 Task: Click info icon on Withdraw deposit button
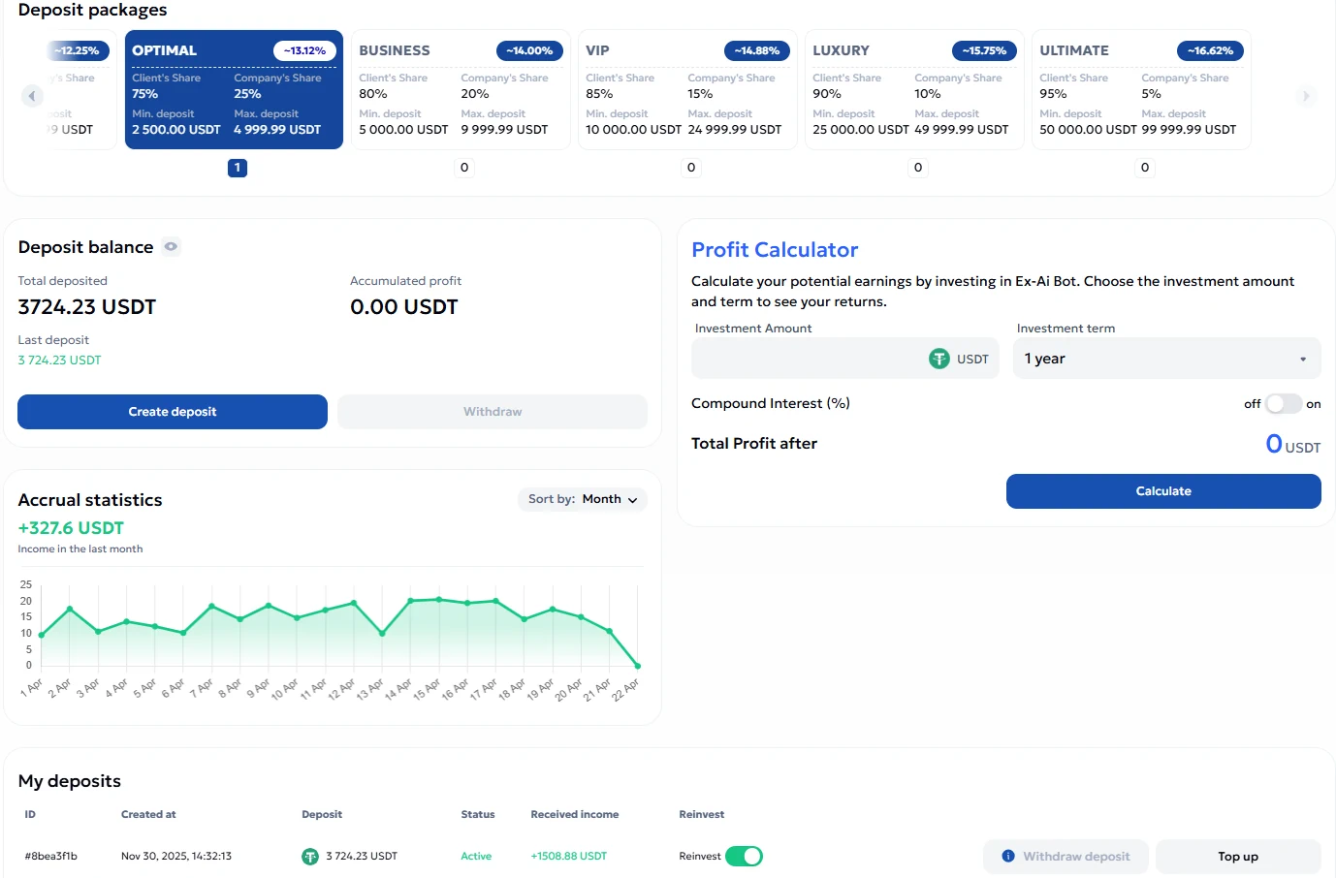[x=1008, y=856]
